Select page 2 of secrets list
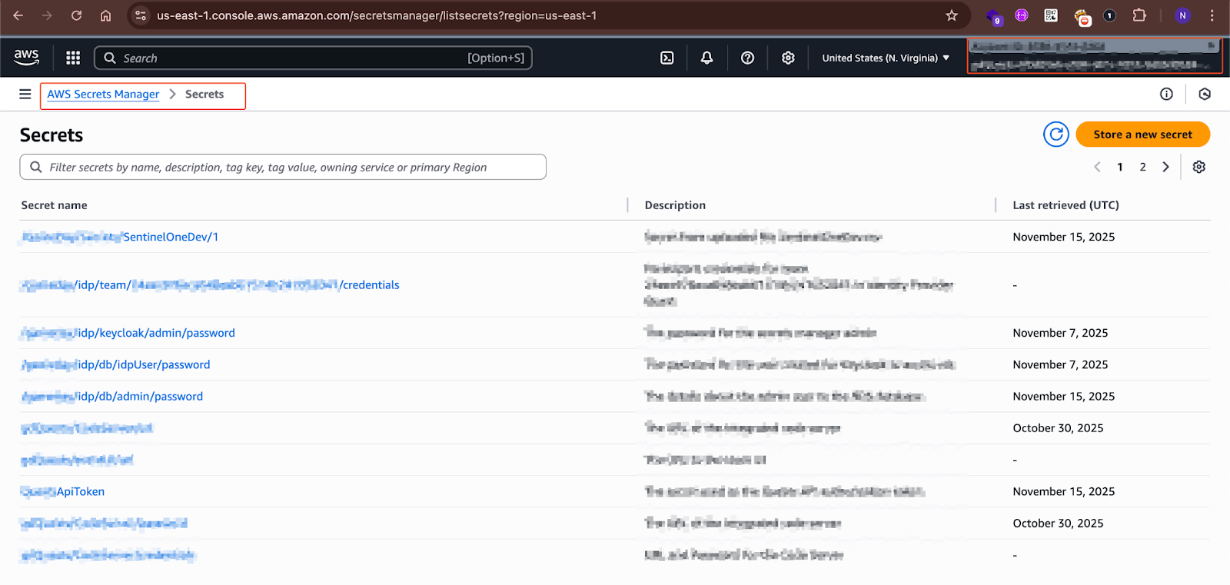The height and width of the screenshot is (585, 1230). click(x=1142, y=167)
